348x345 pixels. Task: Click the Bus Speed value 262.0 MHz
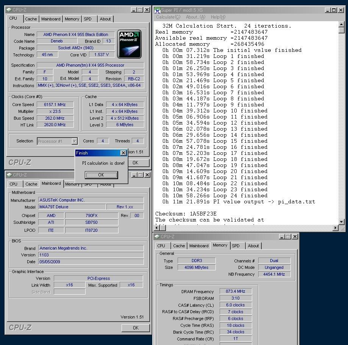coord(55,118)
